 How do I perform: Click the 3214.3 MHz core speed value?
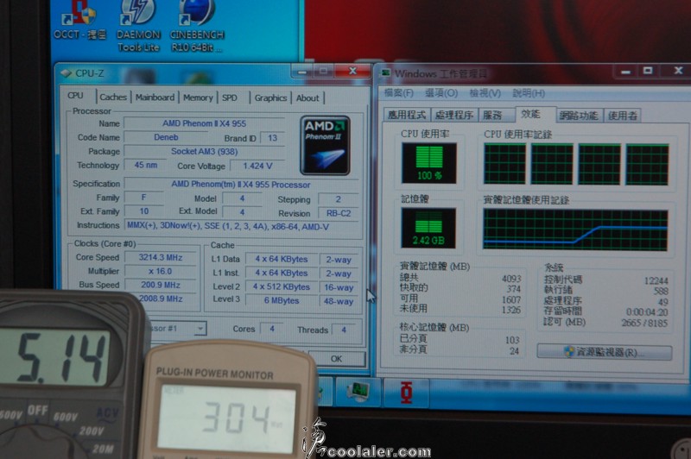tap(161, 257)
